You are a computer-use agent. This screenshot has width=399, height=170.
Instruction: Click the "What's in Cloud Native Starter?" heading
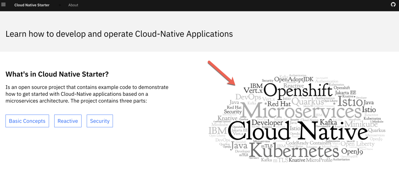(x=57, y=74)
